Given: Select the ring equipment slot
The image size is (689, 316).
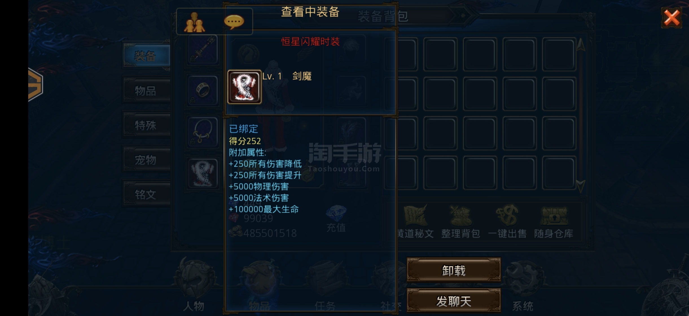Looking at the screenshot, I should click(203, 90).
